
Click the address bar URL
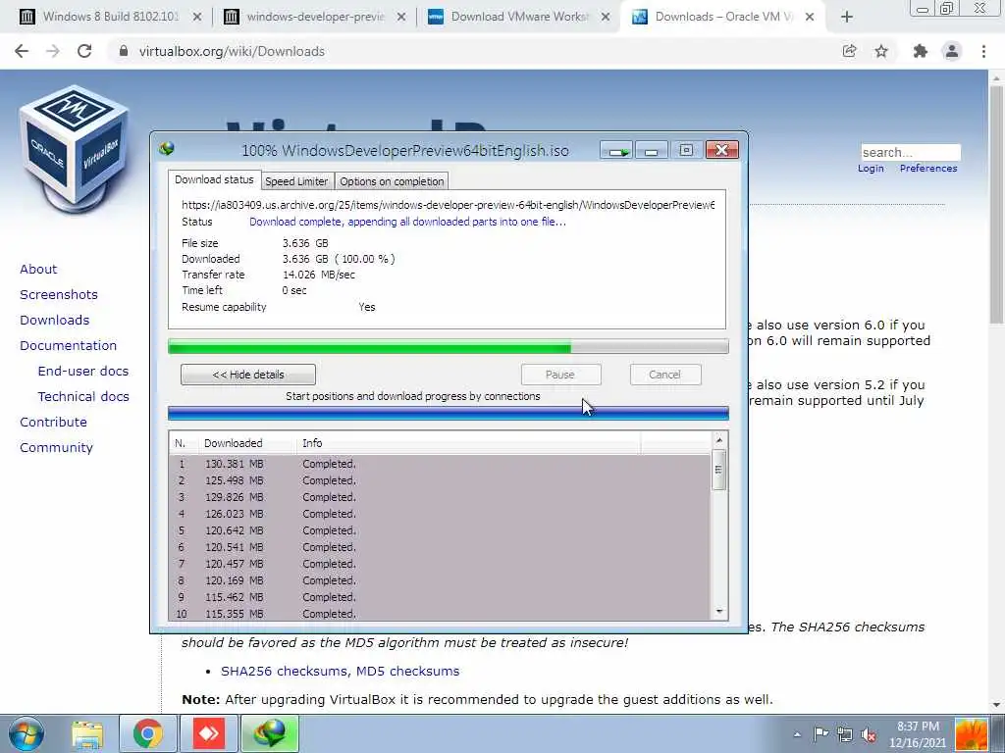[232, 51]
